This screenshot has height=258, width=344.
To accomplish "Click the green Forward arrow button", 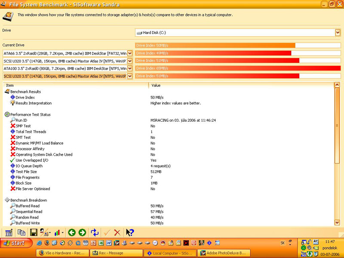I will tap(82, 232).
